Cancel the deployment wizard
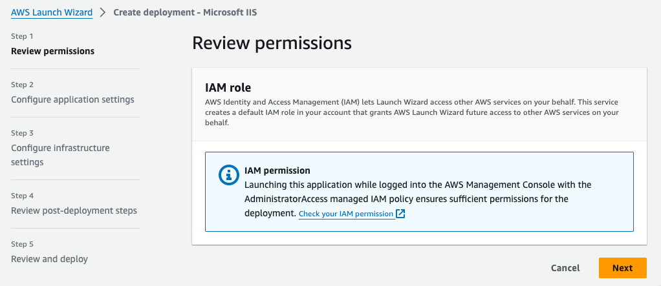This screenshot has height=286, width=661. 565,268
